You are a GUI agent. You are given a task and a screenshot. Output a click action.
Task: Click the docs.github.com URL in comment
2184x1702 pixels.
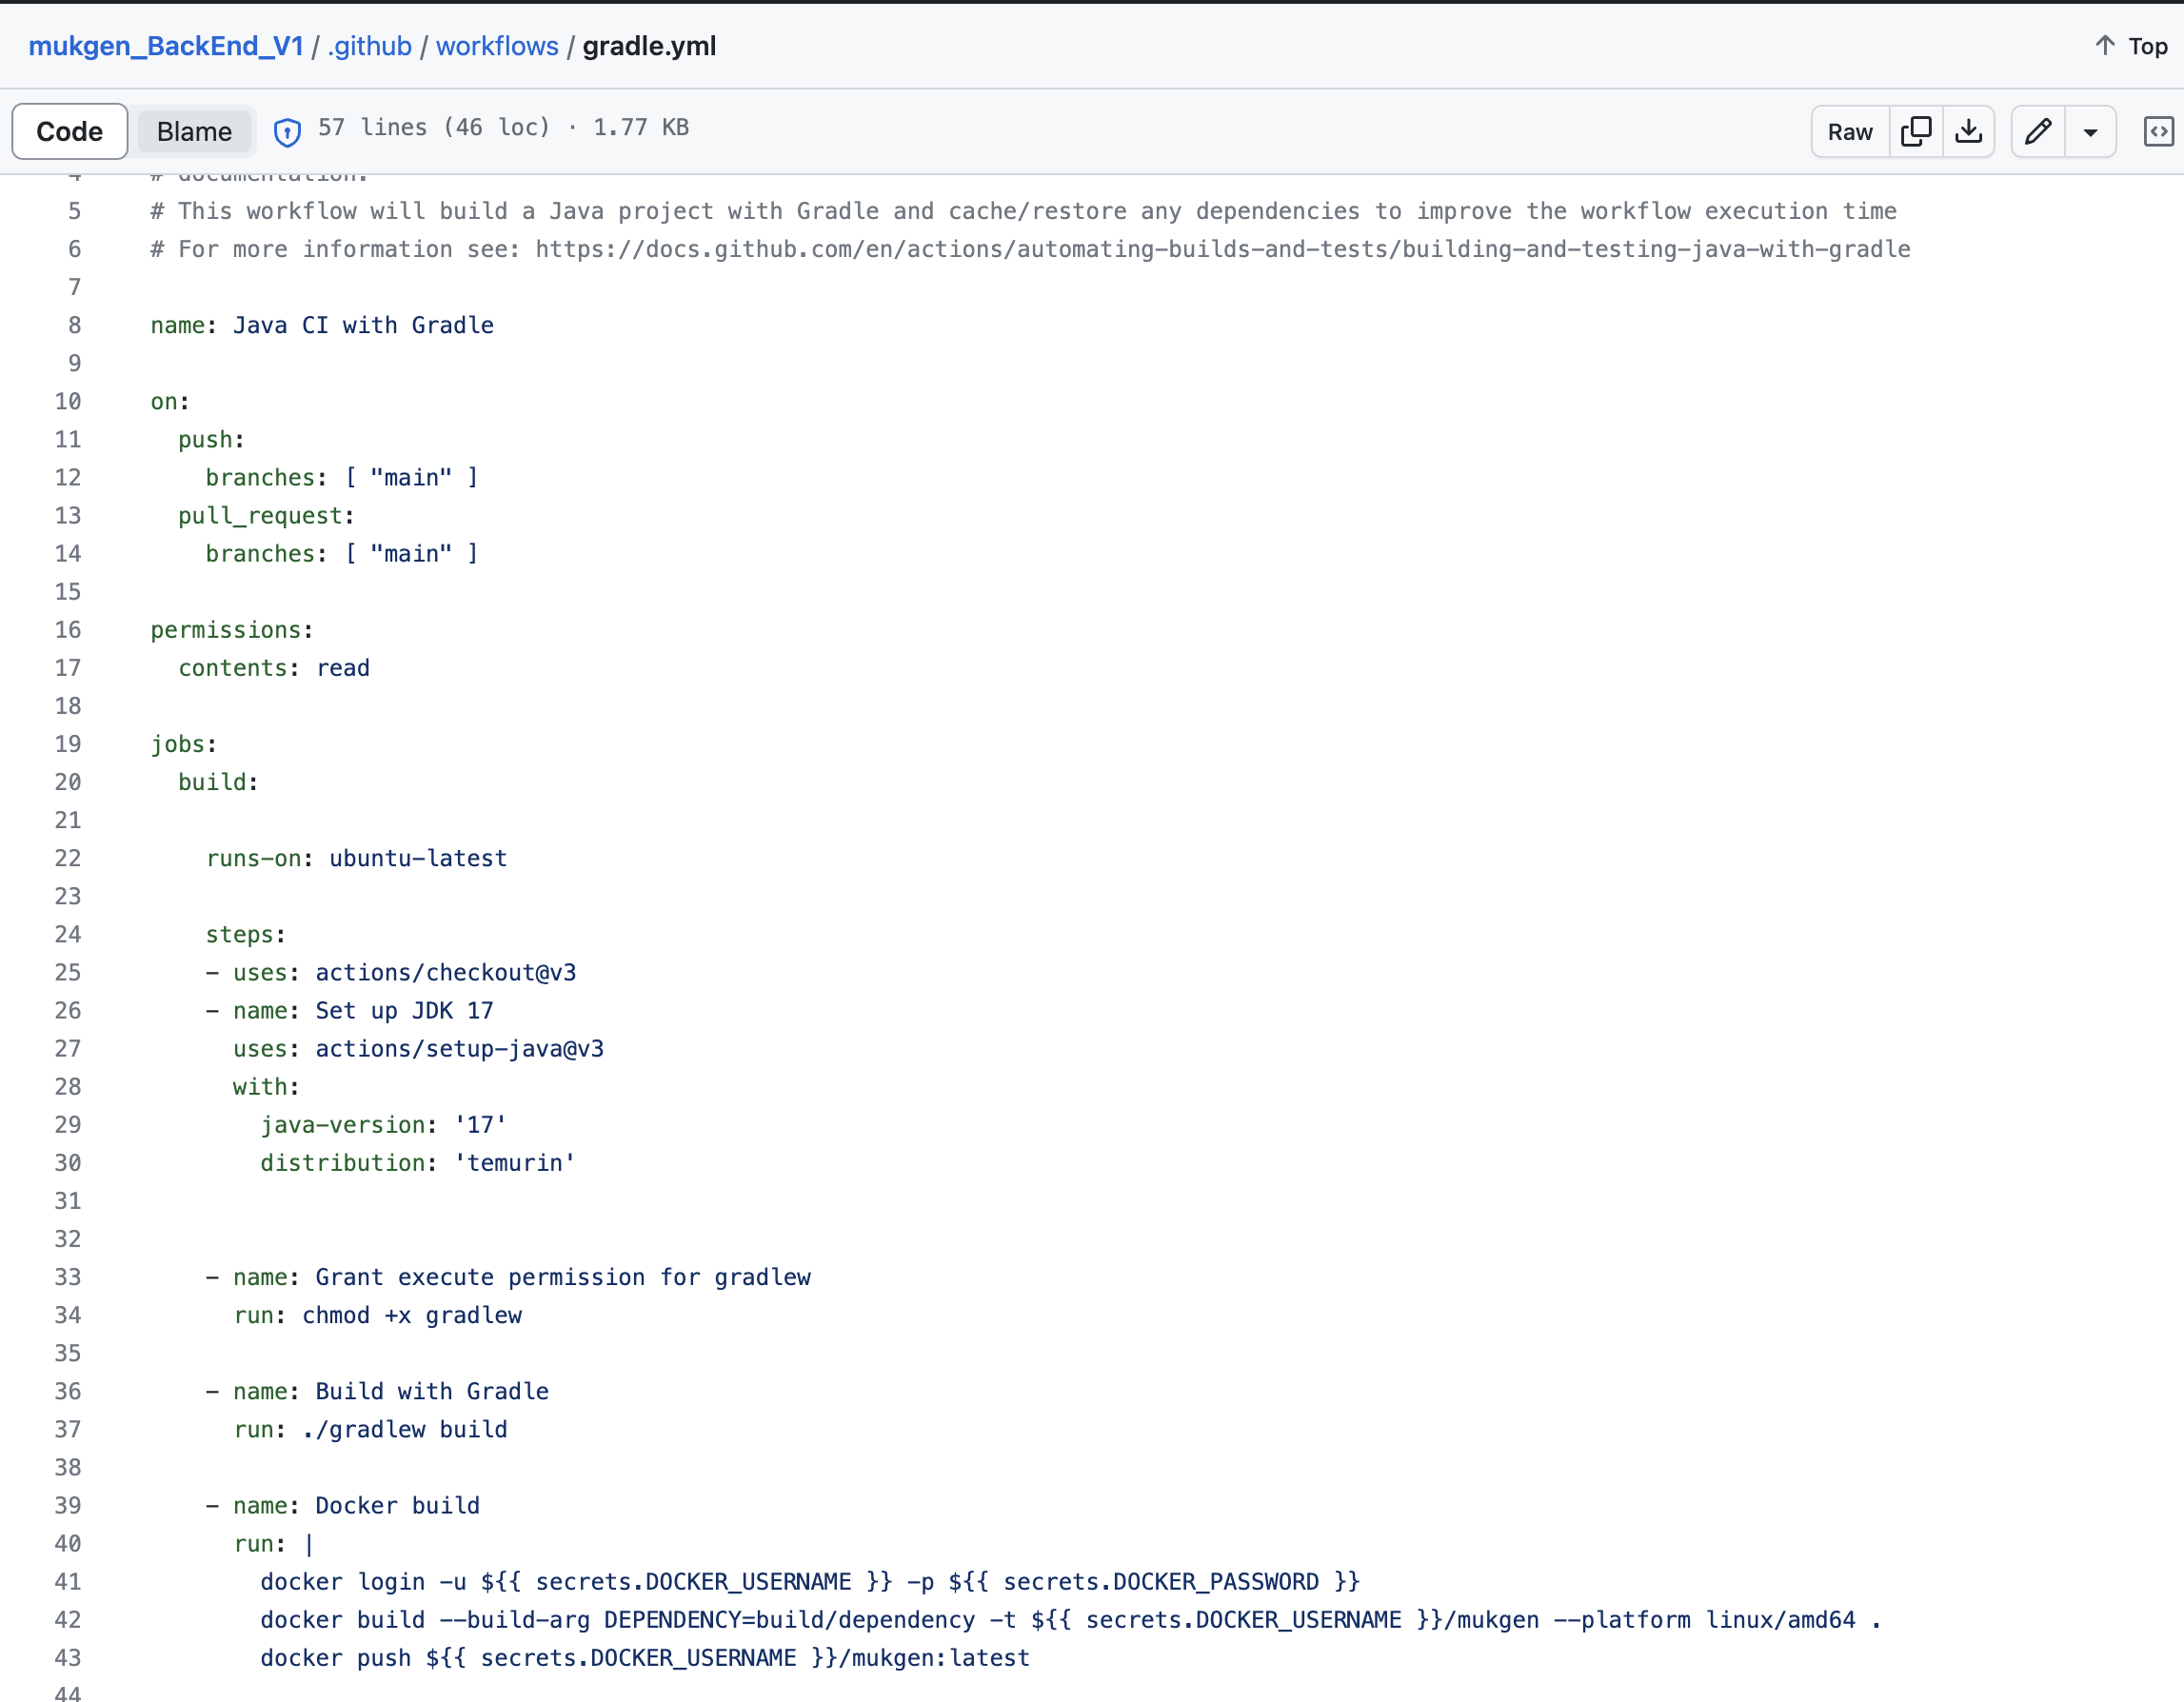point(1222,249)
